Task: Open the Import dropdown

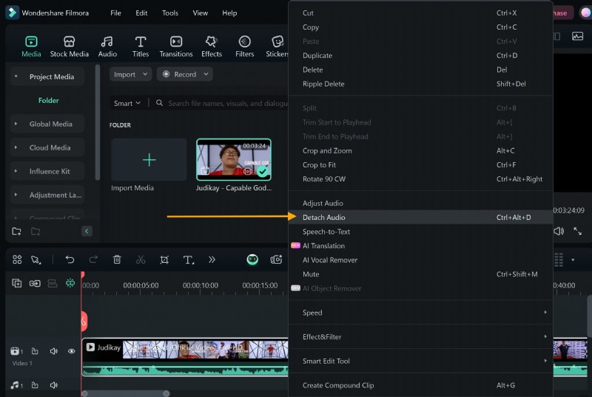Action: [x=131, y=74]
